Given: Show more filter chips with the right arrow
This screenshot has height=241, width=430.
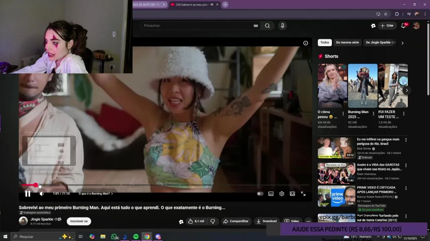Looking at the screenshot, I should [402, 43].
